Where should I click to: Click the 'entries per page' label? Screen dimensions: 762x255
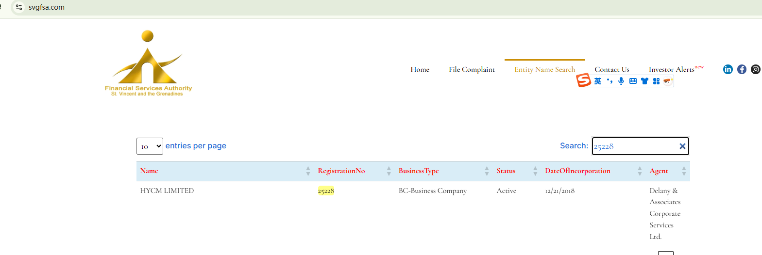(x=196, y=145)
